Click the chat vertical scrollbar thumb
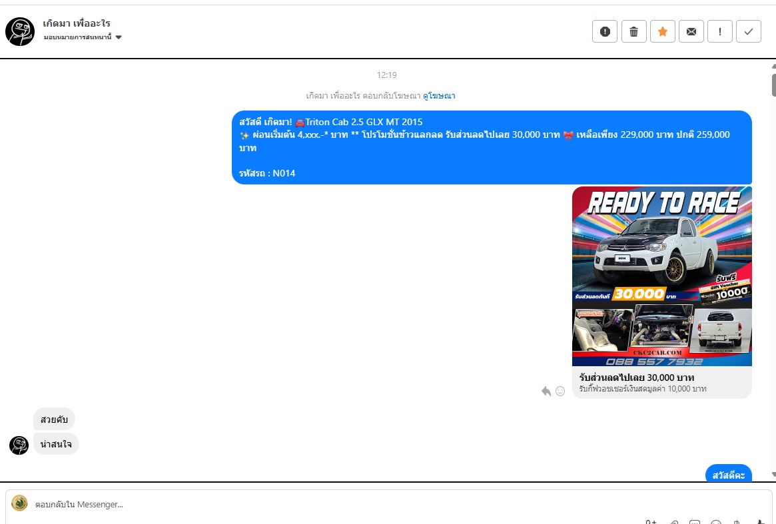Viewport: 776px width, 524px height. (773, 84)
